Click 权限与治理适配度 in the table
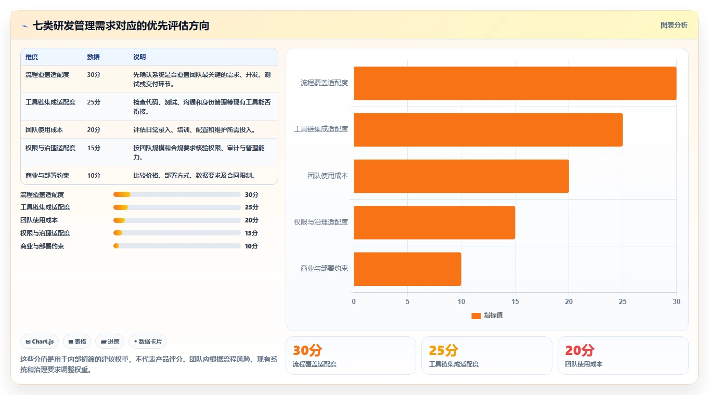Image resolution: width=709 pixels, height=395 pixels. click(50, 148)
